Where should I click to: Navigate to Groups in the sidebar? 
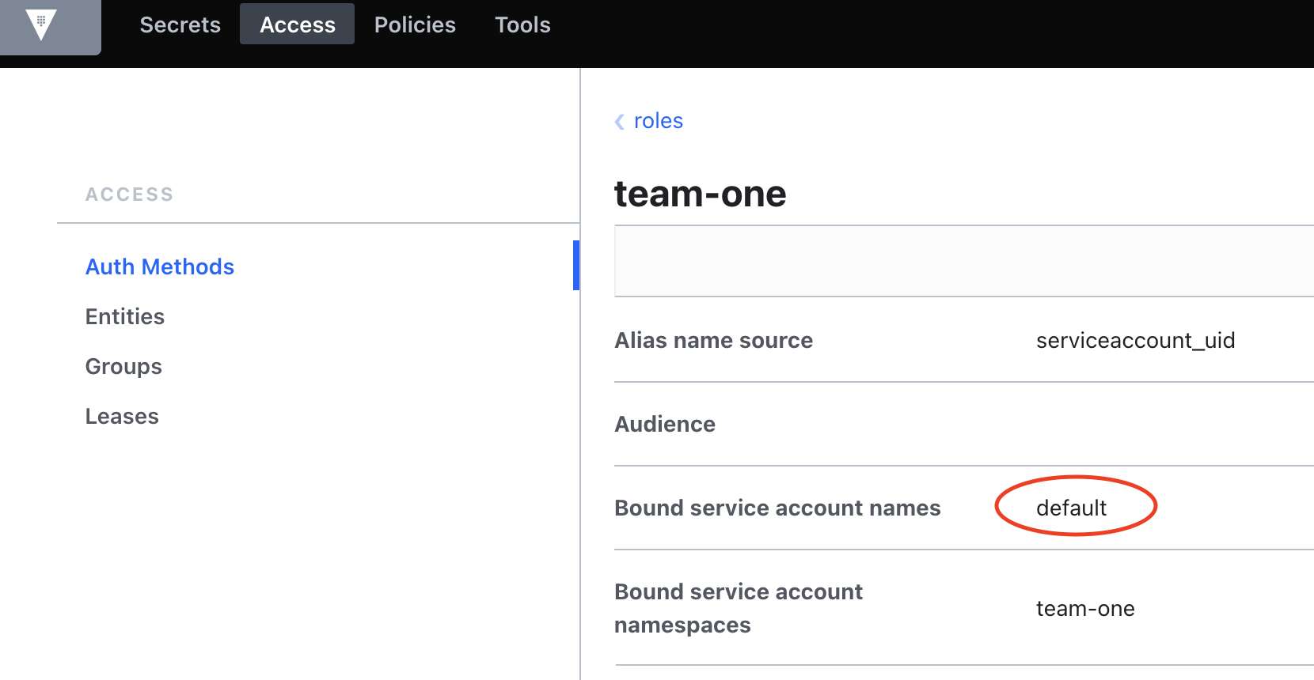pos(123,366)
